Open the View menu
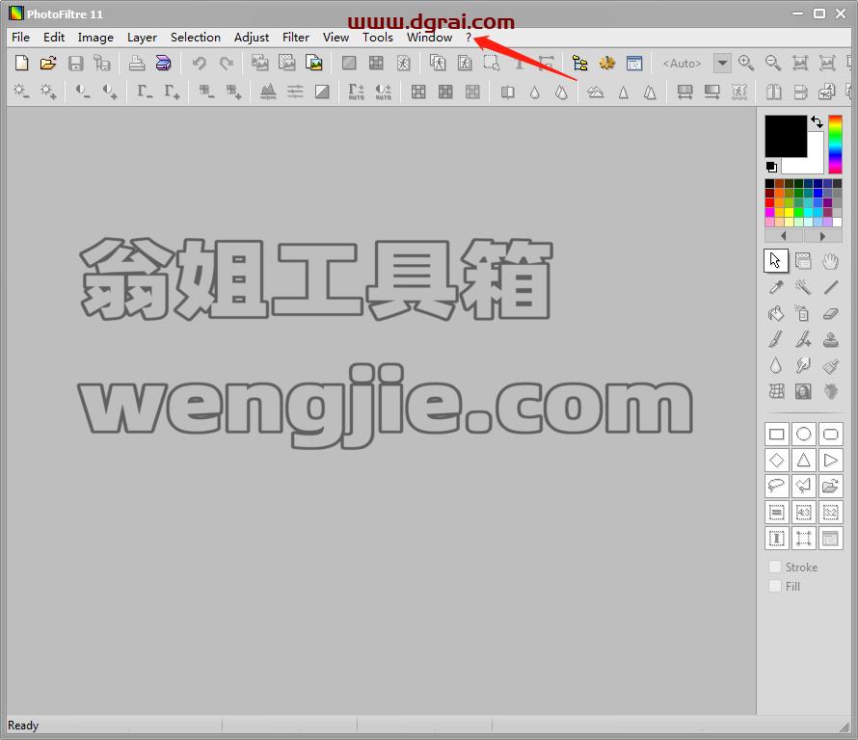858x740 pixels. [336, 38]
